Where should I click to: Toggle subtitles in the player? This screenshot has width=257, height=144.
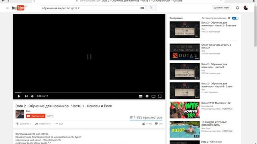tap(141, 96)
